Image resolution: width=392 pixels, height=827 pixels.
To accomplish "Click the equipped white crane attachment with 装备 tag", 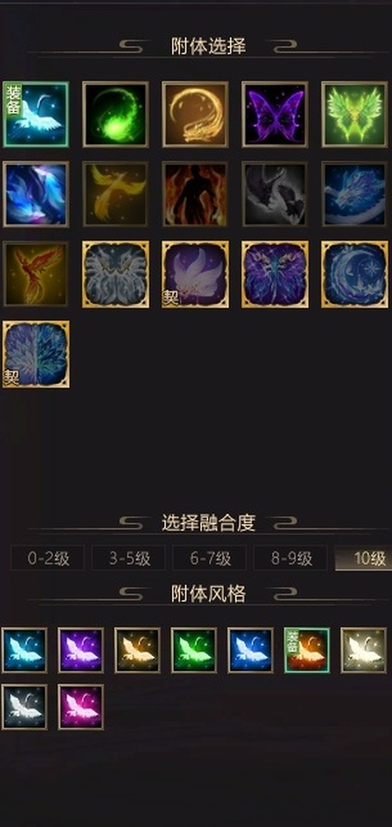I will (36, 114).
